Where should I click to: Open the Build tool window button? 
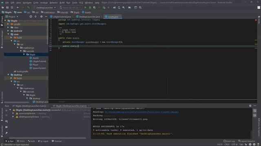click(x=31, y=141)
